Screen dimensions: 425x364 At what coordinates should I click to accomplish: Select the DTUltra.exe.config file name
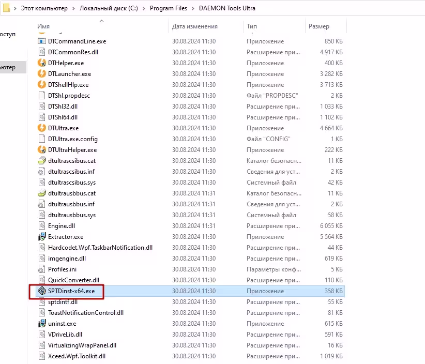[72, 139]
